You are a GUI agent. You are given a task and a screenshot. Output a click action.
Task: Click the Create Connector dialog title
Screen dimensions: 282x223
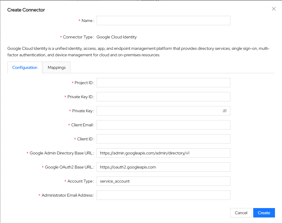point(26,10)
